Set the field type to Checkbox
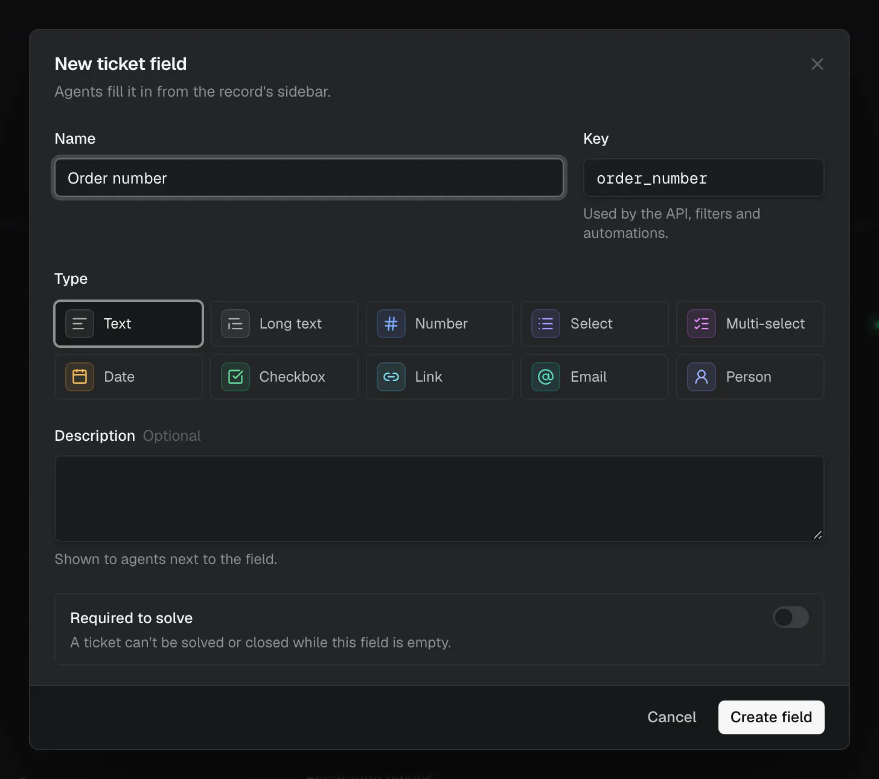This screenshot has height=779, width=879. (284, 377)
